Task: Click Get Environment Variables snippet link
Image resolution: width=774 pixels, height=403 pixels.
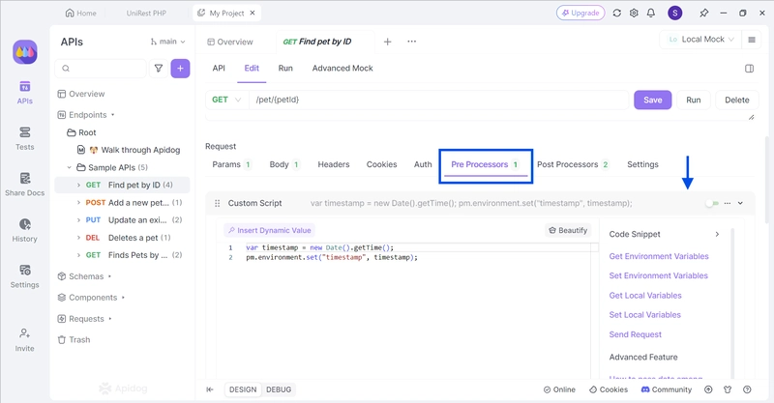Action: [x=659, y=256]
